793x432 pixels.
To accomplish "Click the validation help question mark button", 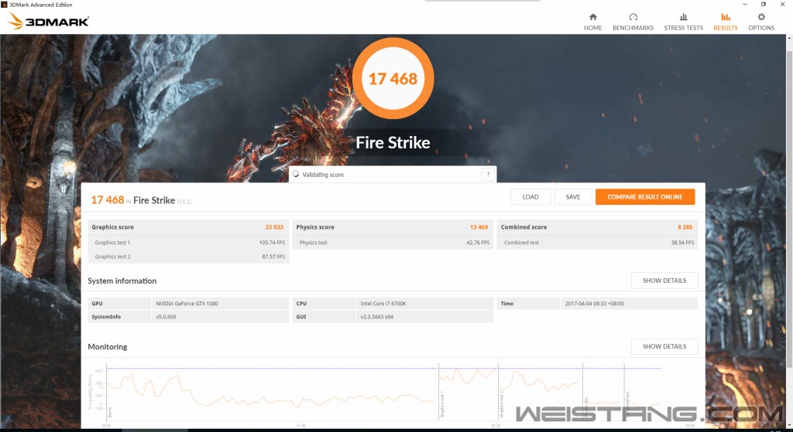I will tap(488, 175).
